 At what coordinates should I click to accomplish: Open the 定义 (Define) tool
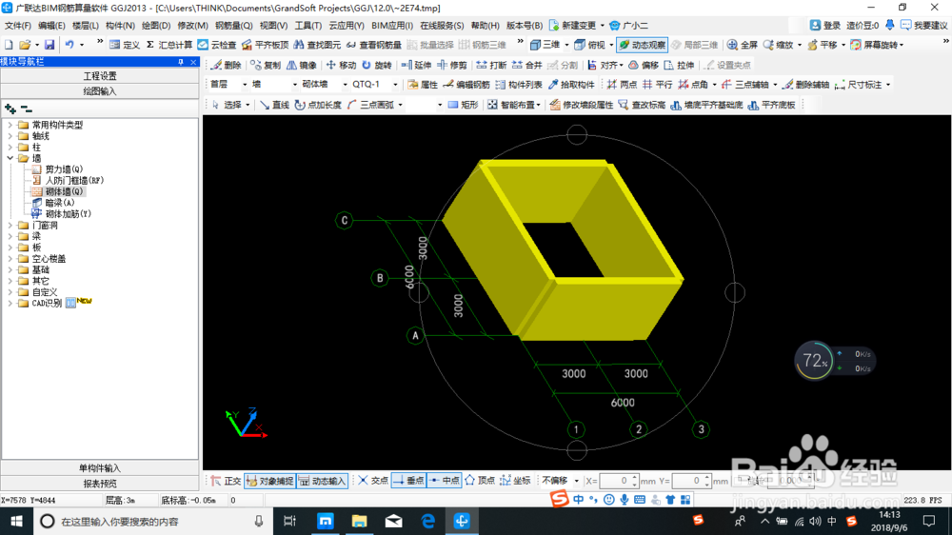click(x=125, y=45)
